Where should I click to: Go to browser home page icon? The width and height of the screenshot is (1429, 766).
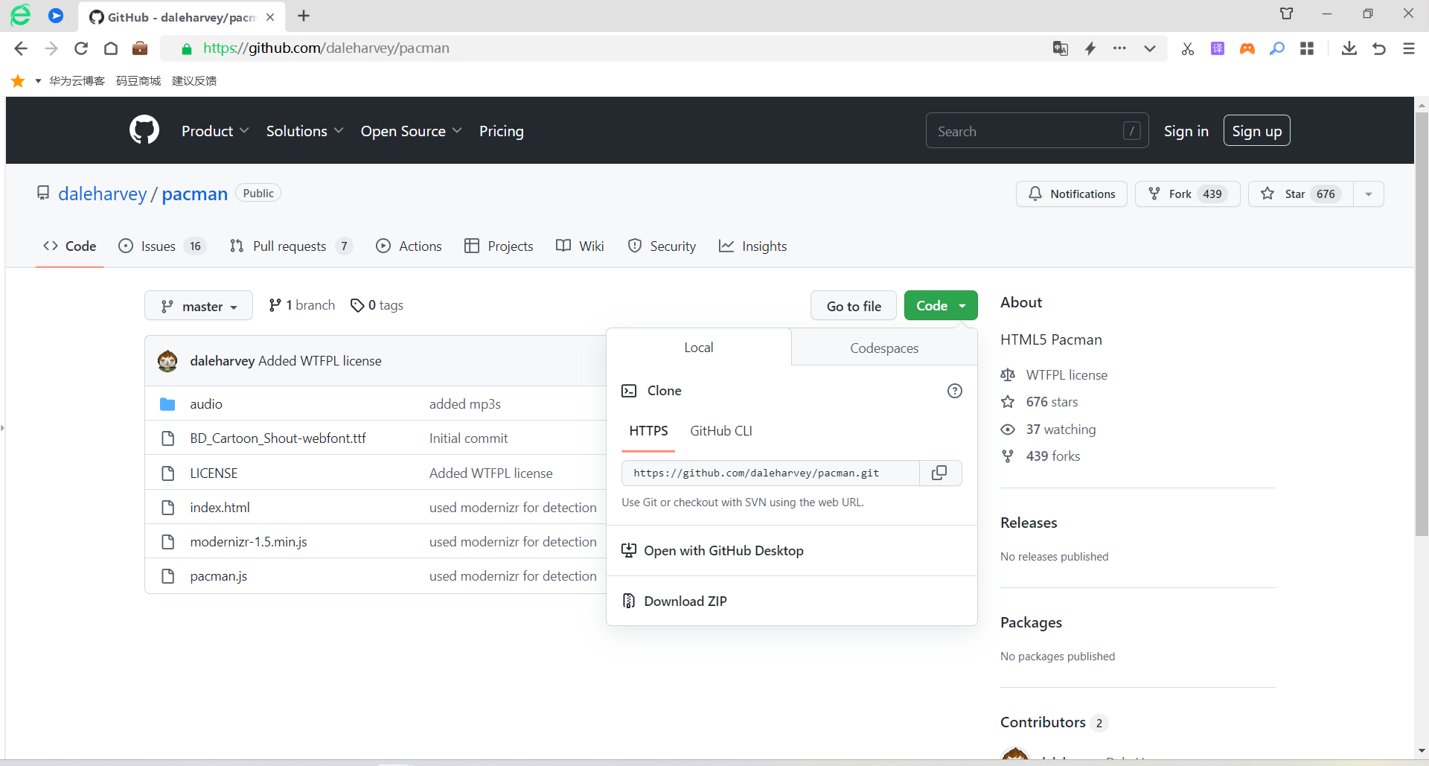[x=111, y=48]
